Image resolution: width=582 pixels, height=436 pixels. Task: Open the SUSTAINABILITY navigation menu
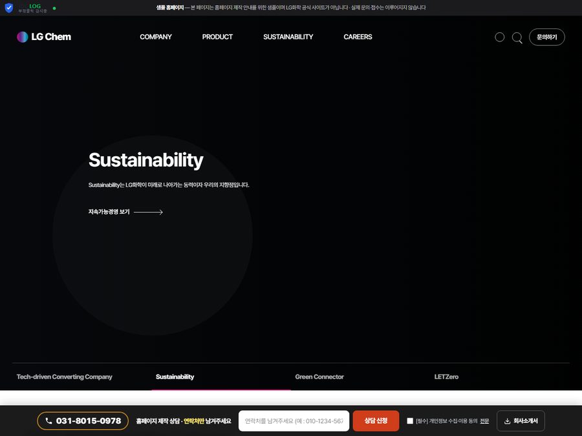coord(288,37)
